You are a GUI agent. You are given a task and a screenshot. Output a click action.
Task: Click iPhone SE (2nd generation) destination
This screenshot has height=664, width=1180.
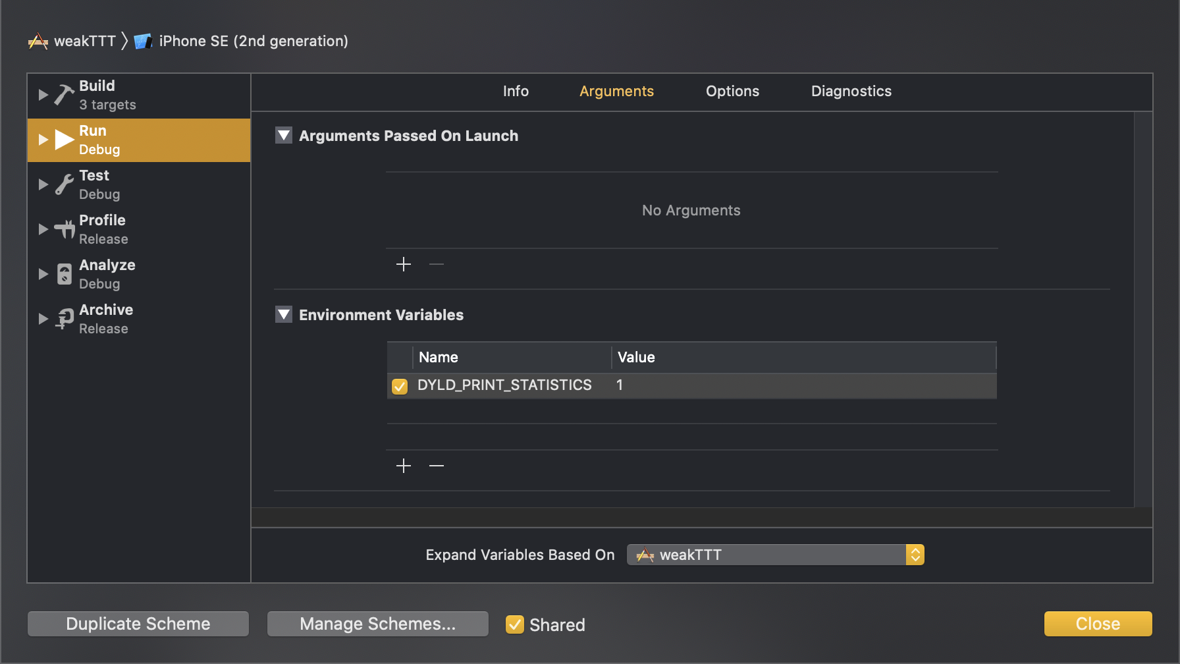tap(254, 41)
